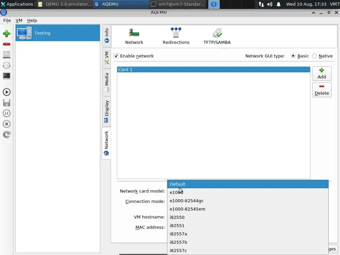Select the Testing virtual machine entry

(x=58, y=33)
